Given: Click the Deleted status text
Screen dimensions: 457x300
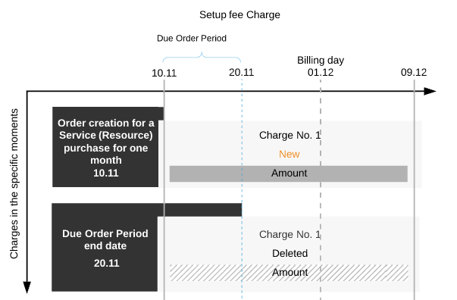Looking at the screenshot, I should [290, 253].
